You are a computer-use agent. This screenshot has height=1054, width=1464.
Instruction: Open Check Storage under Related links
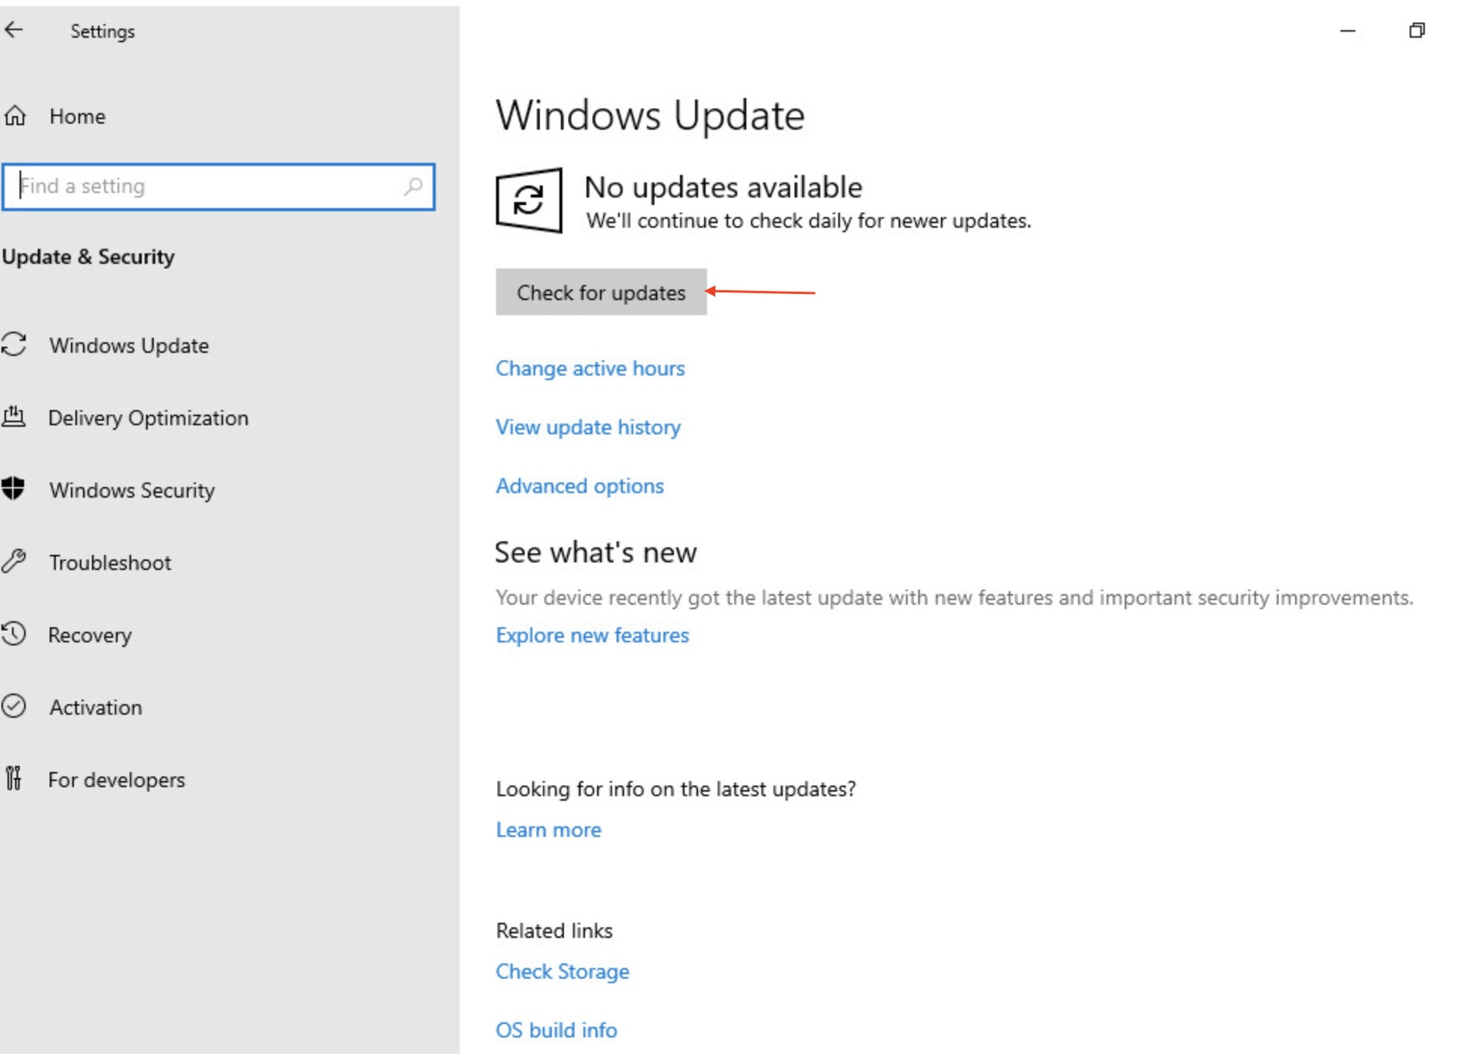tap(562, 971)
